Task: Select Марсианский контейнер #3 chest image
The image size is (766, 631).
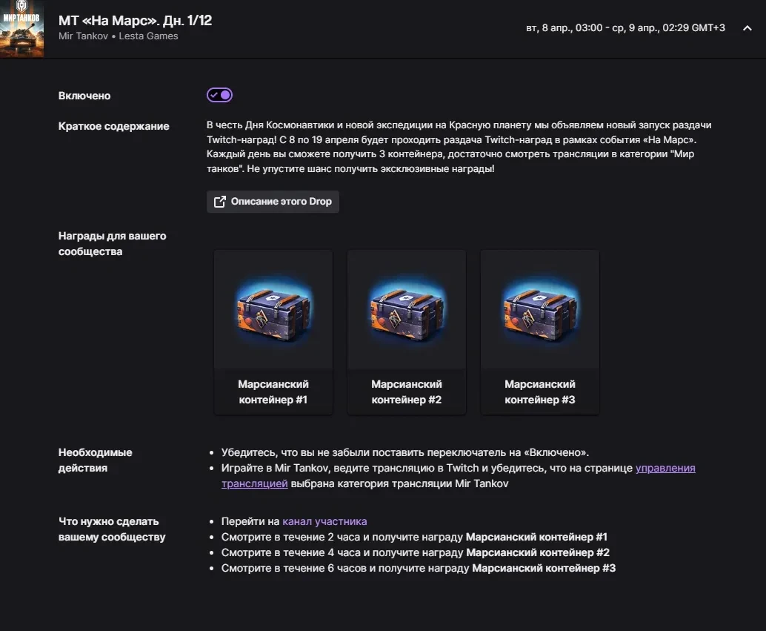Action: pos(540,309)
